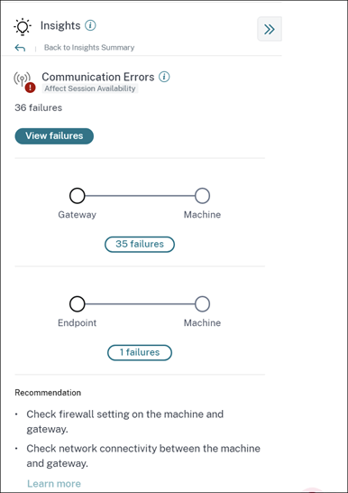
Task: Select the Endpoint node circle
Action: [78, 304]
